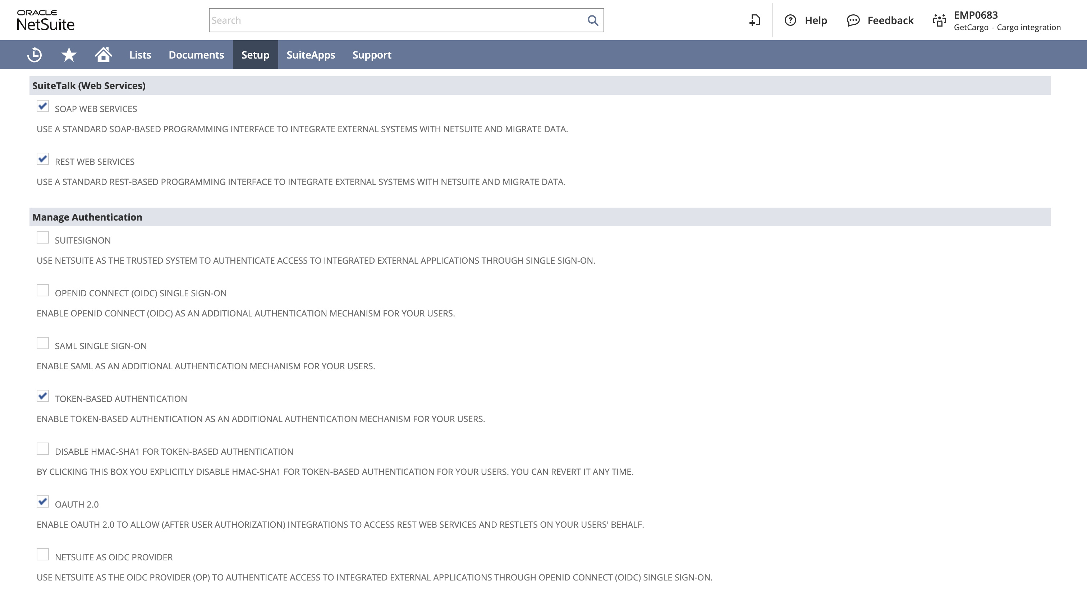Open the Shortcuts star icon
This screenshot has width=1087, height=592.
click(x=69, y=55)
